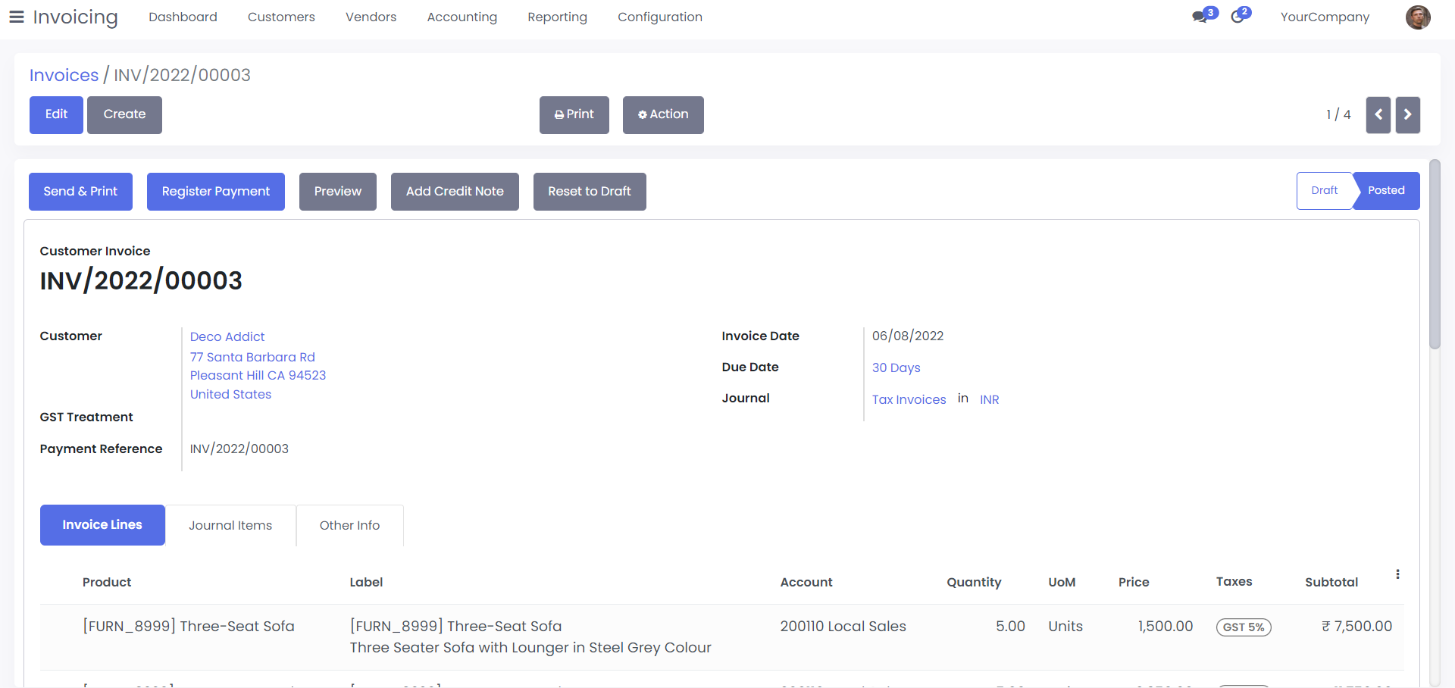Switch to Invoice Lines tab
This screenshot has width=1455, height=688.
pyautogui.click(x=102, y=525)
